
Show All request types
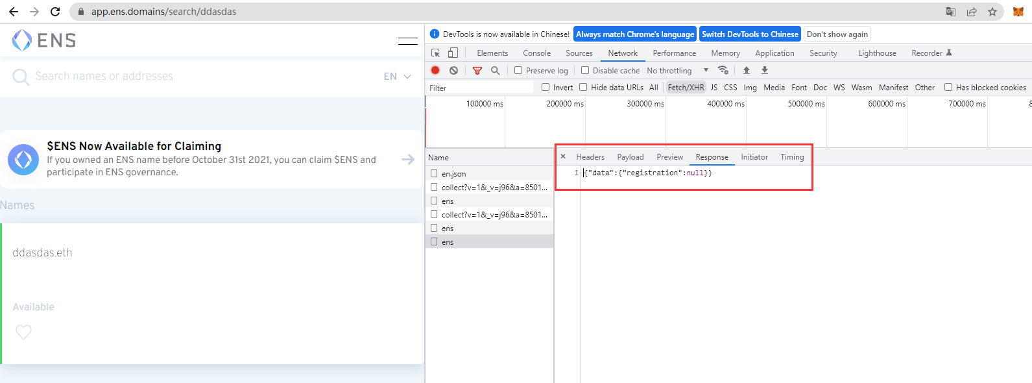[653, 87]
